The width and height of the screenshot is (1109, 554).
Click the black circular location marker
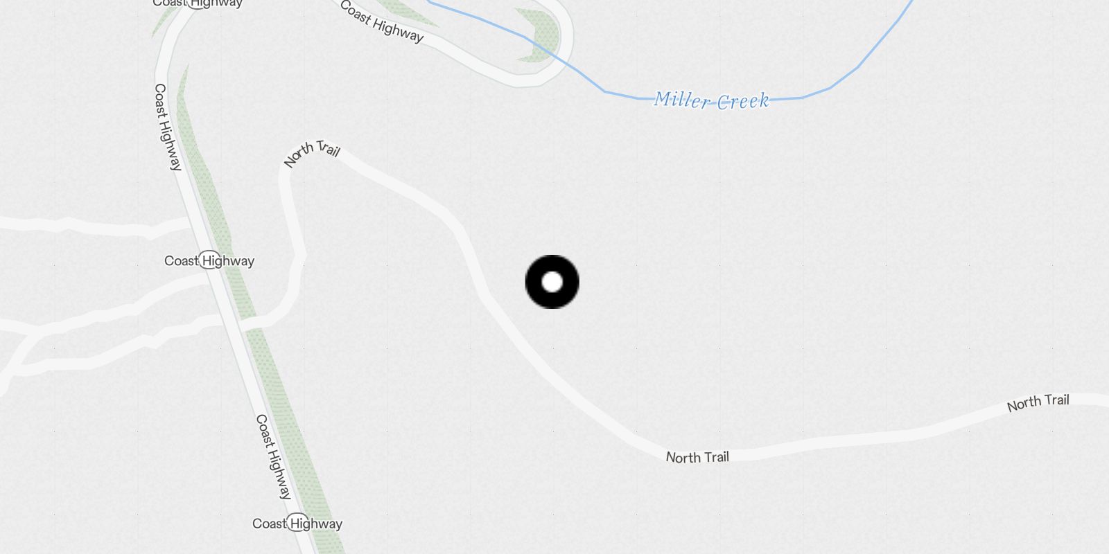click(552, 282)
